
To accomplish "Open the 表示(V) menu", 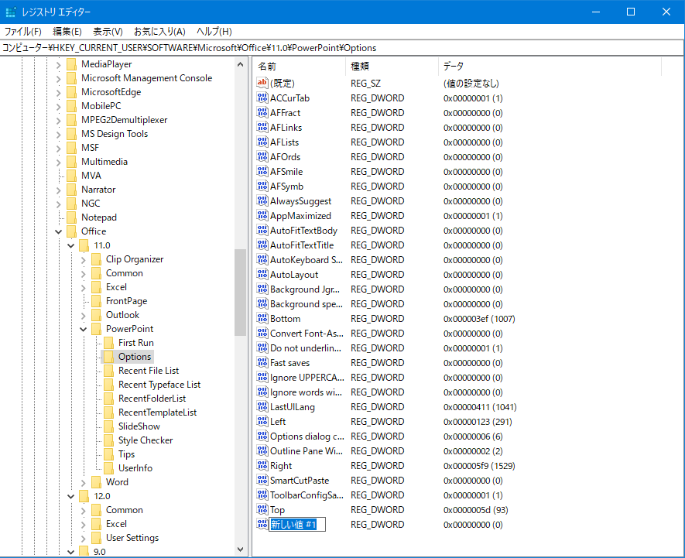I will coord(108,32).
